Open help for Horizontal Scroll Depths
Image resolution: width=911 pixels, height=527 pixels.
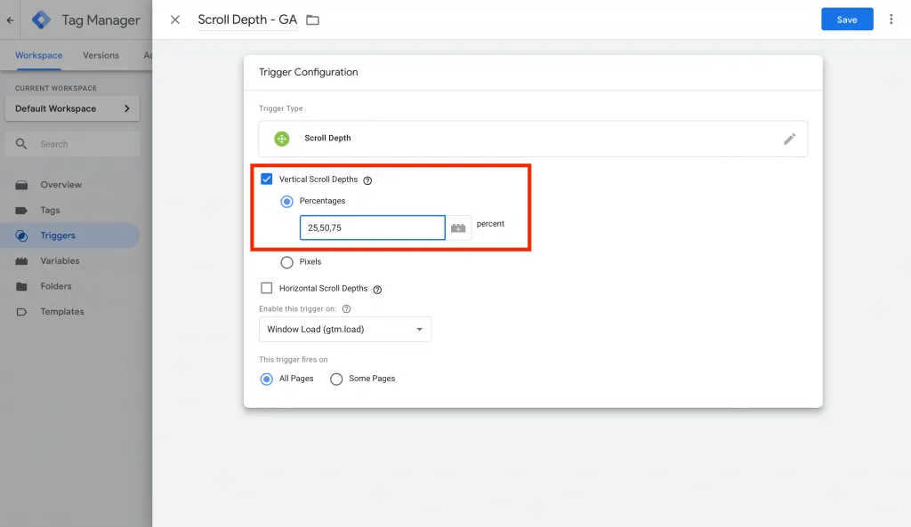(377, 290)
